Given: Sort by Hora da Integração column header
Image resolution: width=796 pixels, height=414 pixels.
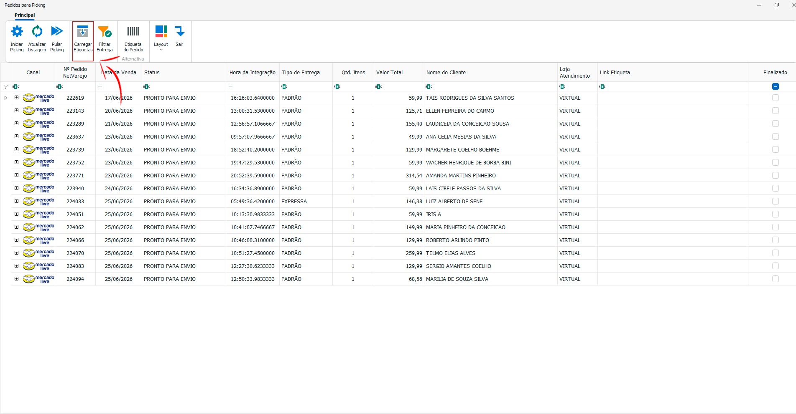Looking at the screenshot, I should click(x=253, y=73).
